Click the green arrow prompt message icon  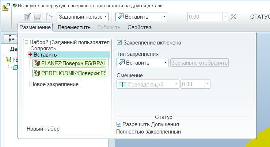click(x=15, y=5)
